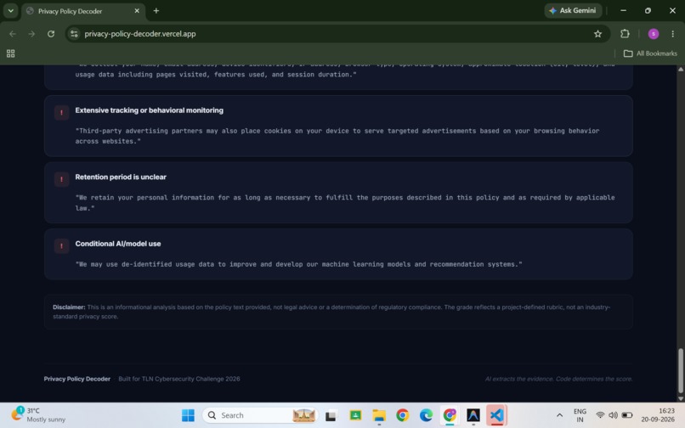The image size is (685, 428).
Task: Click the alert icon beside Retention period is unclear
Action: pyautogui.click(x=61, y=179)
